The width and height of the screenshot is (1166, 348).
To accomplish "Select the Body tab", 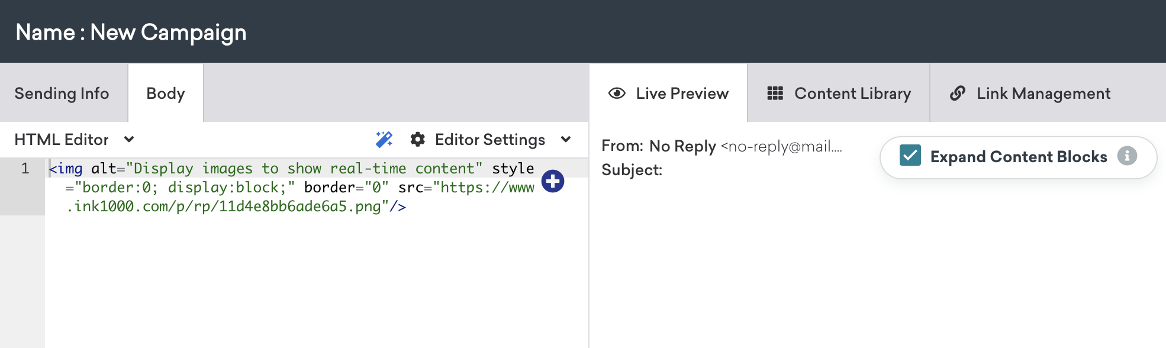I will pos(166,94).
